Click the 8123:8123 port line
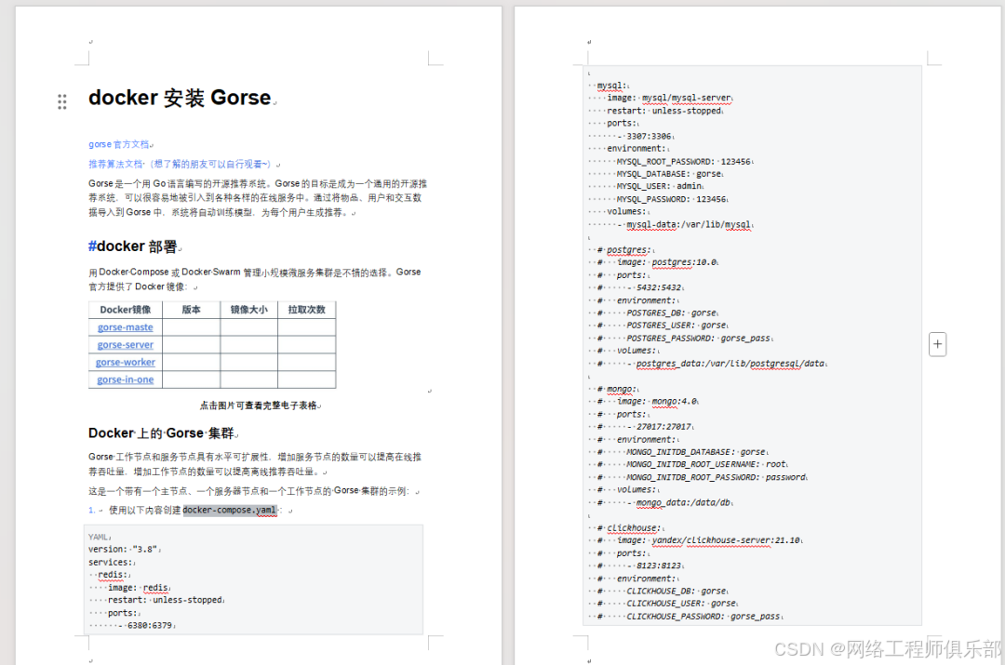The image size is (1005, 665). click(654, 565)
